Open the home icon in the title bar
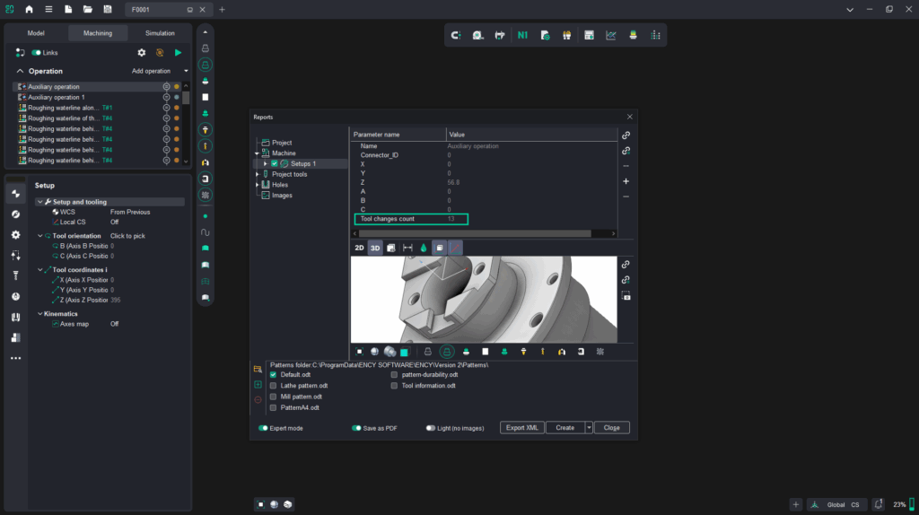The width and height of the screenshot is (919, 515). click(x=29, y=9)
